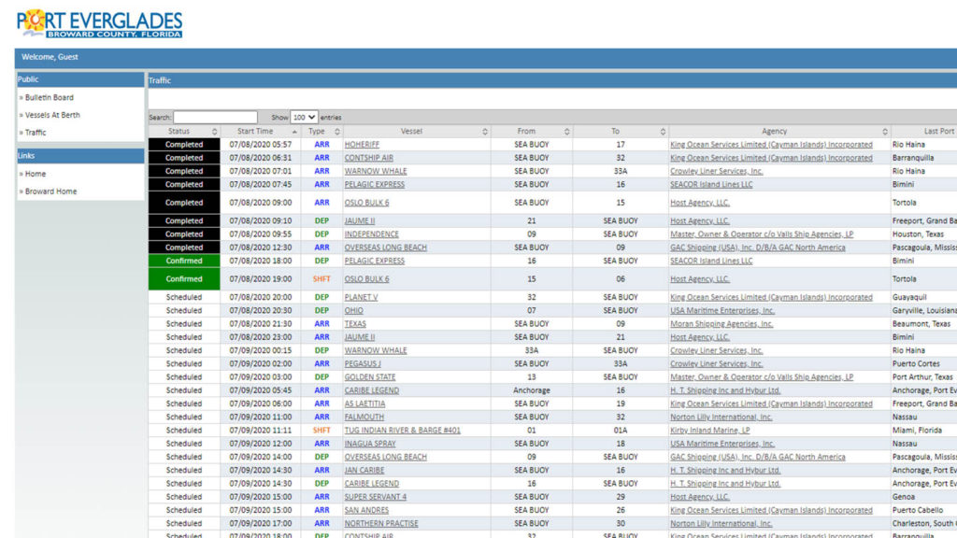Click the "07/08/2020 05:57" start time cell
957x538 pixels.
261,145
